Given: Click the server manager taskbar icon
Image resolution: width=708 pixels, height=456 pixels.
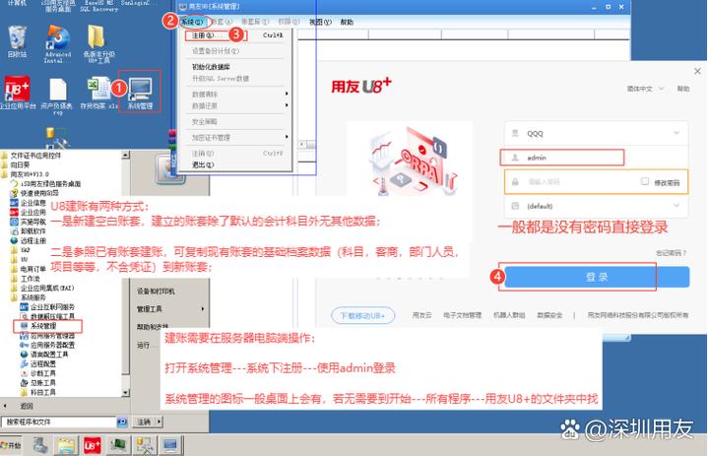Looking at the screenshot, I should tap(40, 445).
